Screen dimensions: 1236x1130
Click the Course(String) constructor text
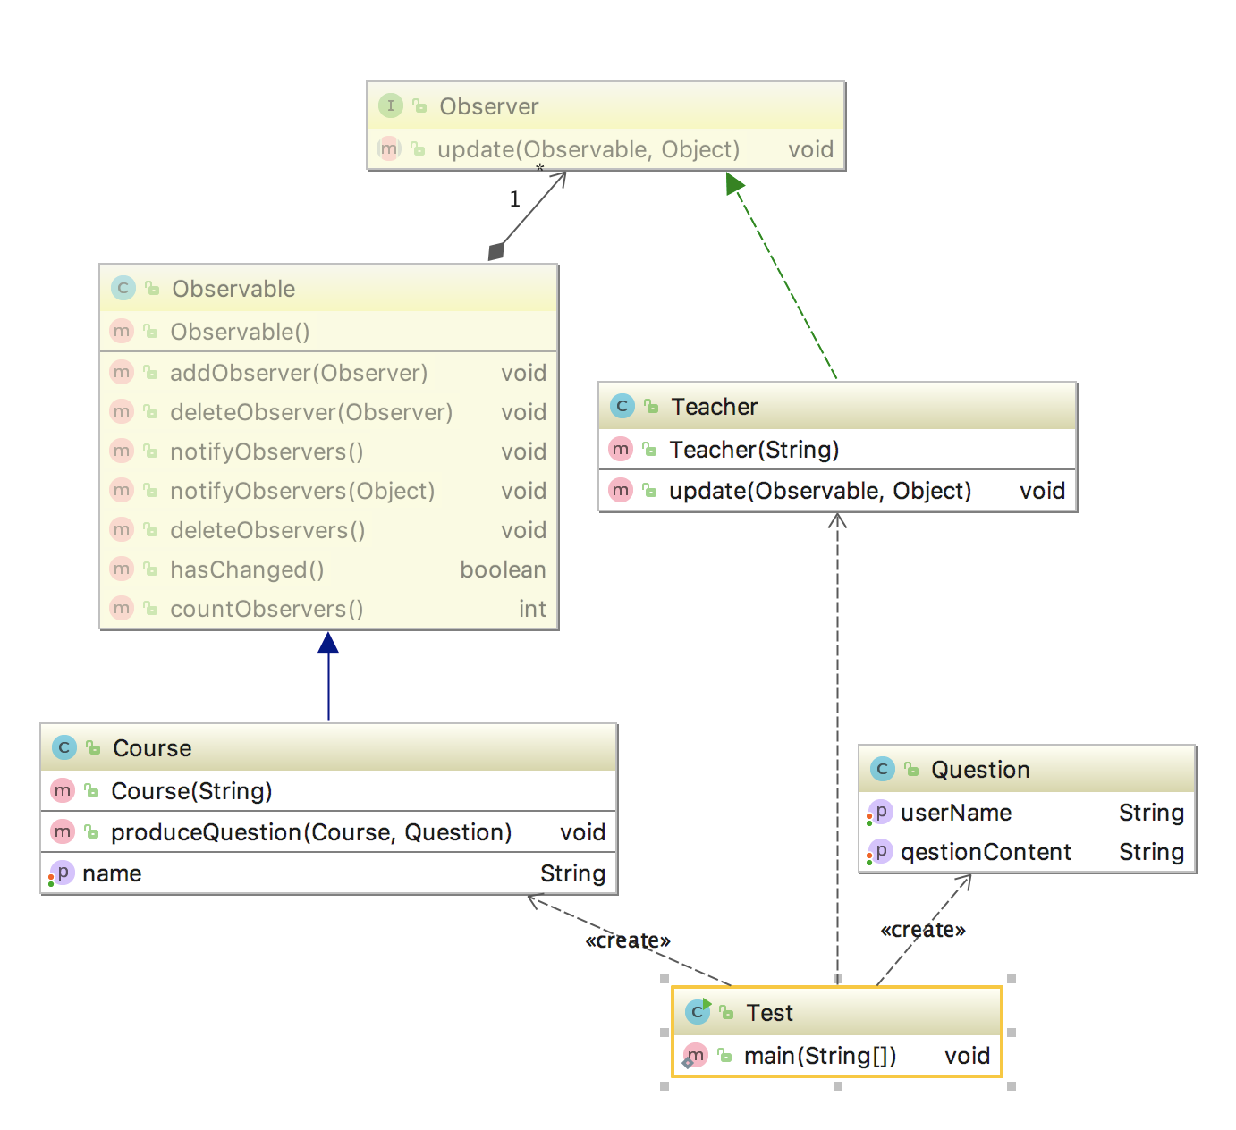[191, 791]
